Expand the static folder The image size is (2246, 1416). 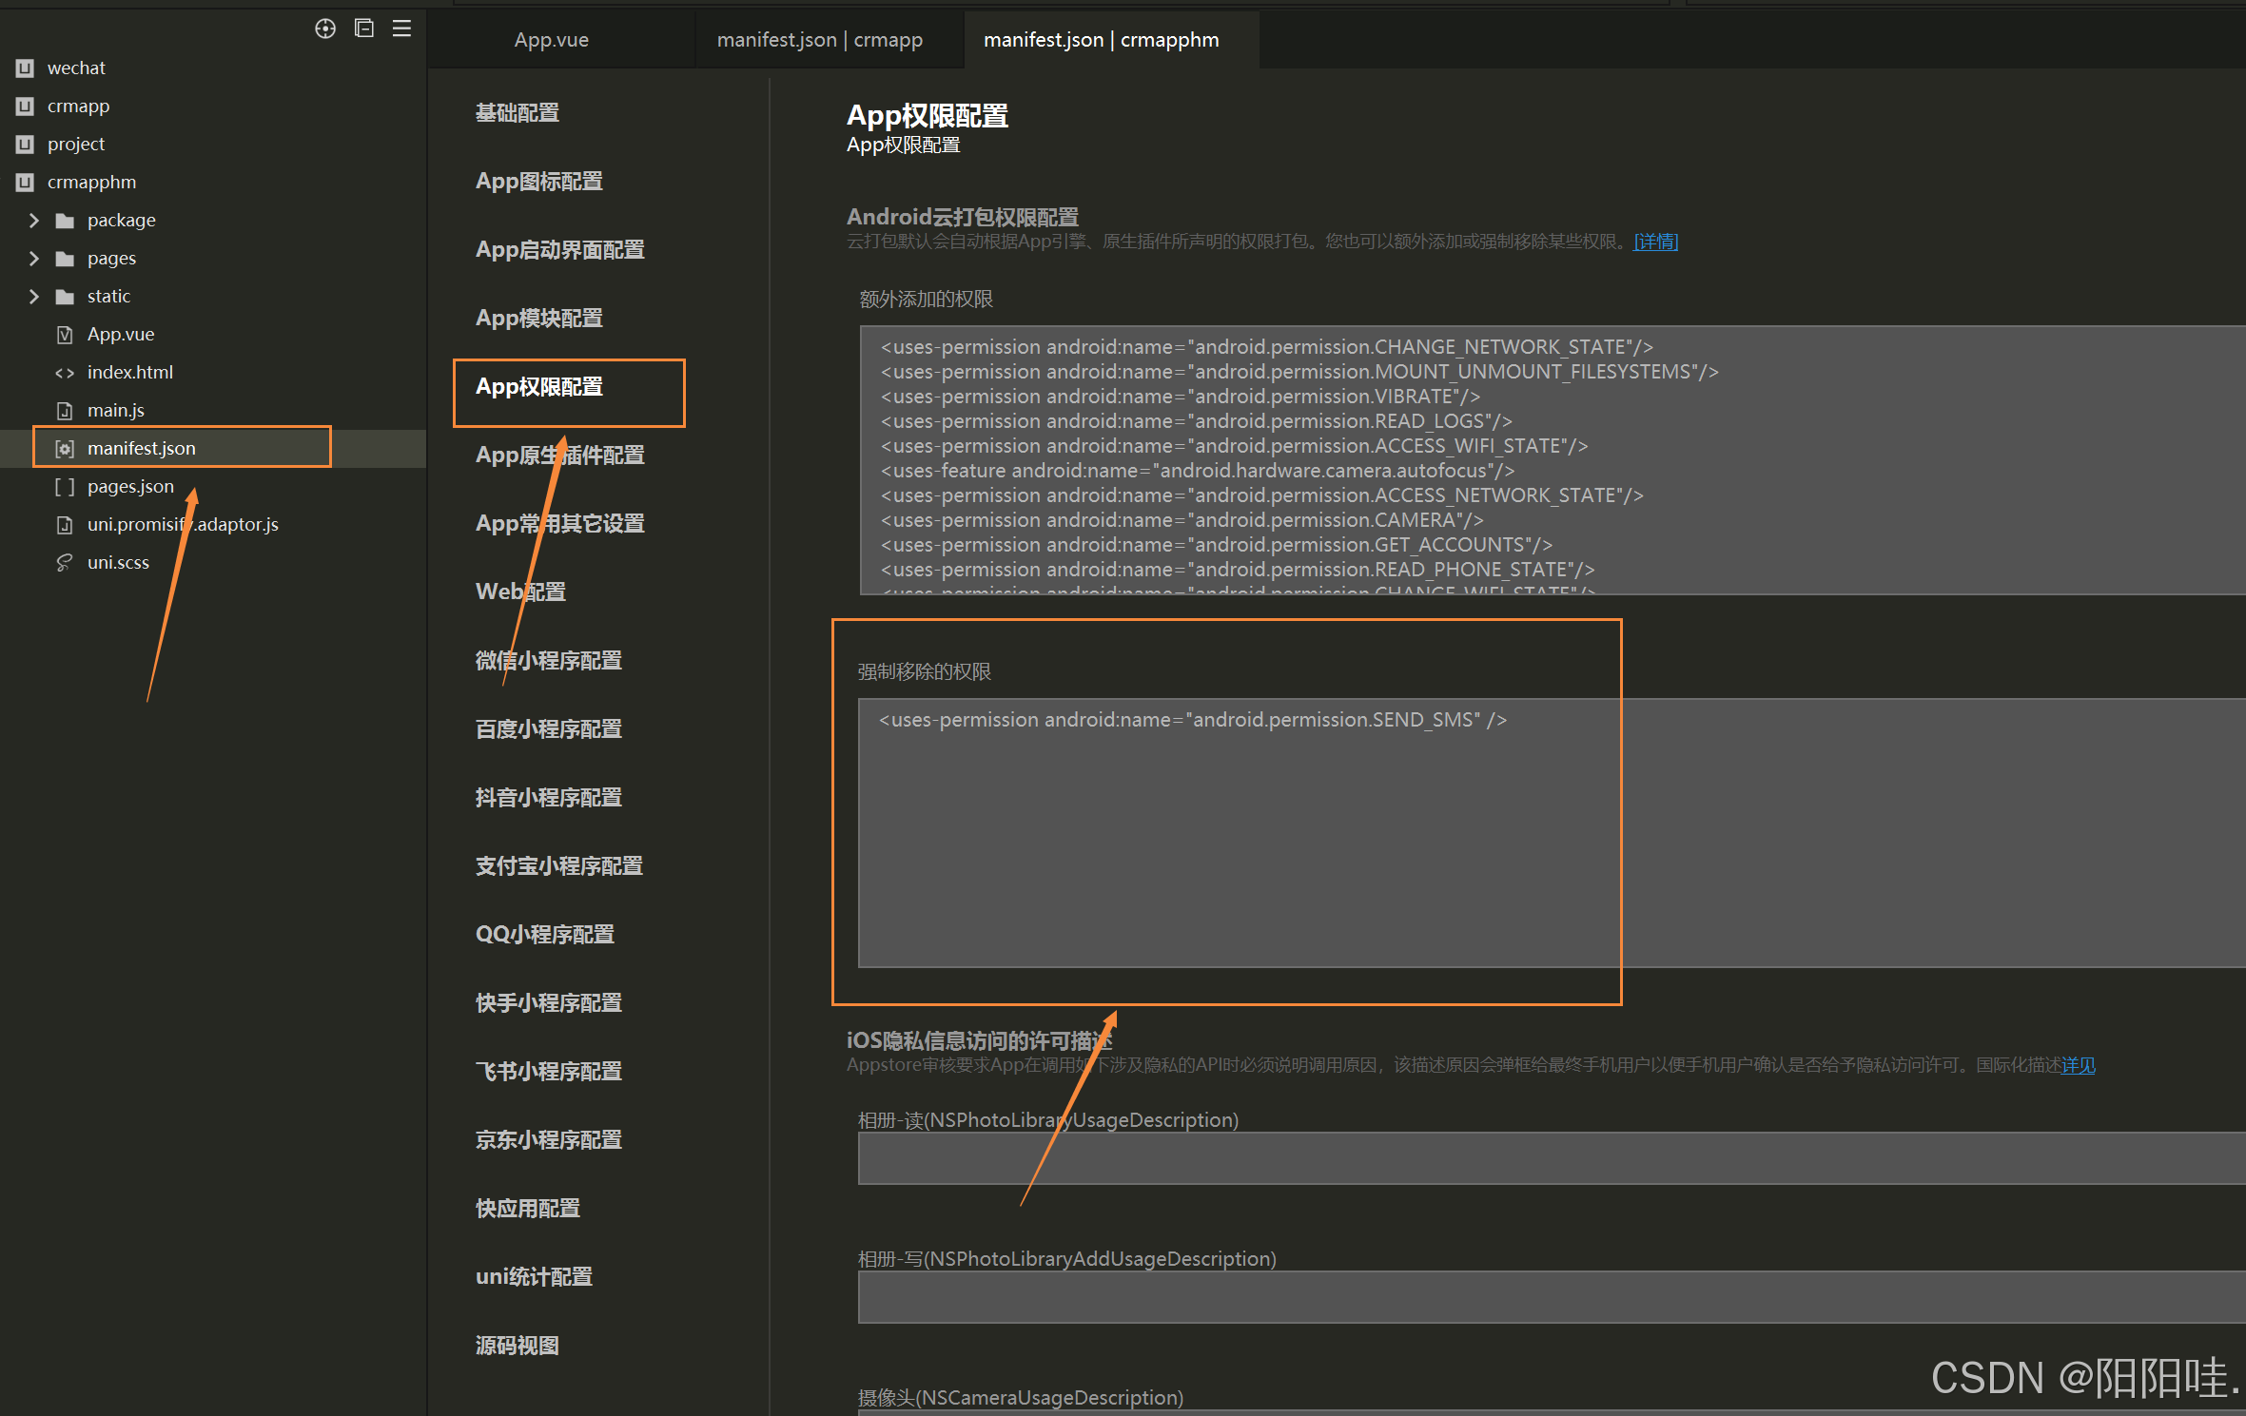click(34, 297)
